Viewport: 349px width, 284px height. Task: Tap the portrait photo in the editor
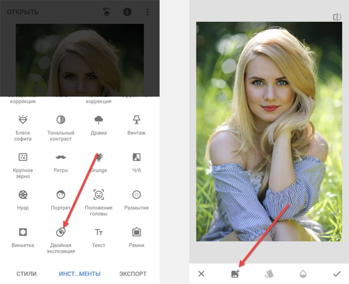click(x=269, y=131)
